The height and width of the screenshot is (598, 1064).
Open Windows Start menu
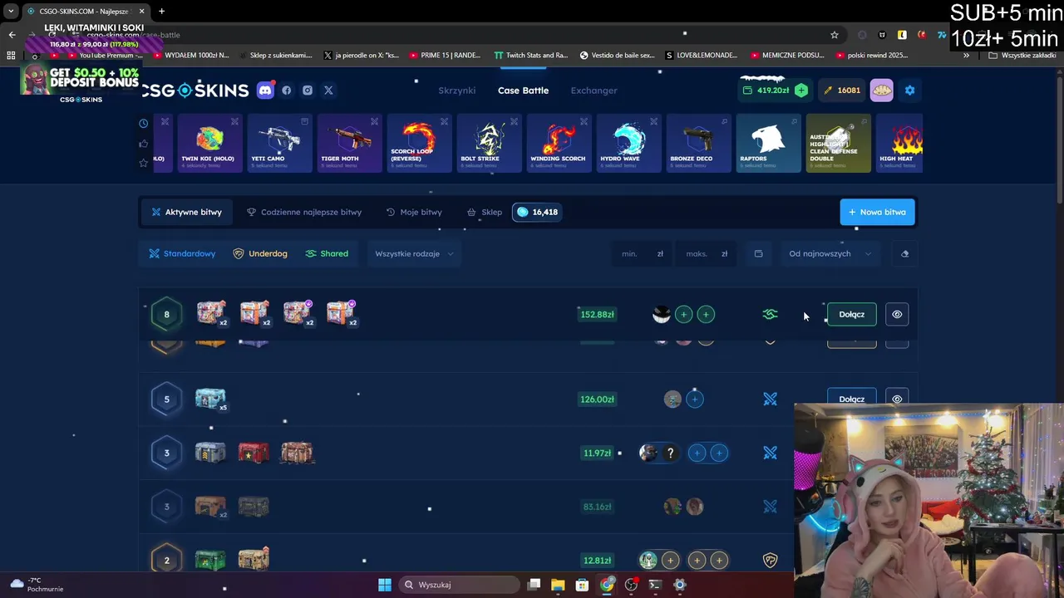pos(384,585)
